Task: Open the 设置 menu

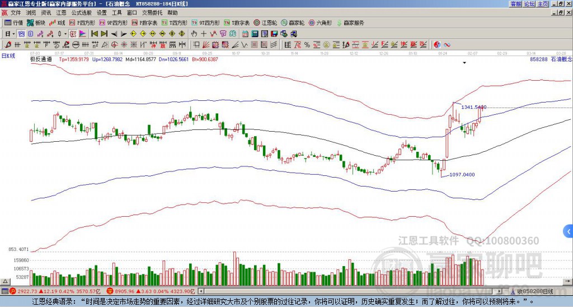Action: click(102, 13)
